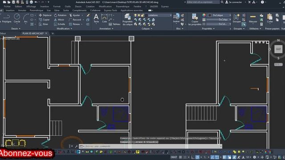285x160 pixels.
Task: Toggle group selection icon in Groupes panel
Action: (x=244, y=24)
